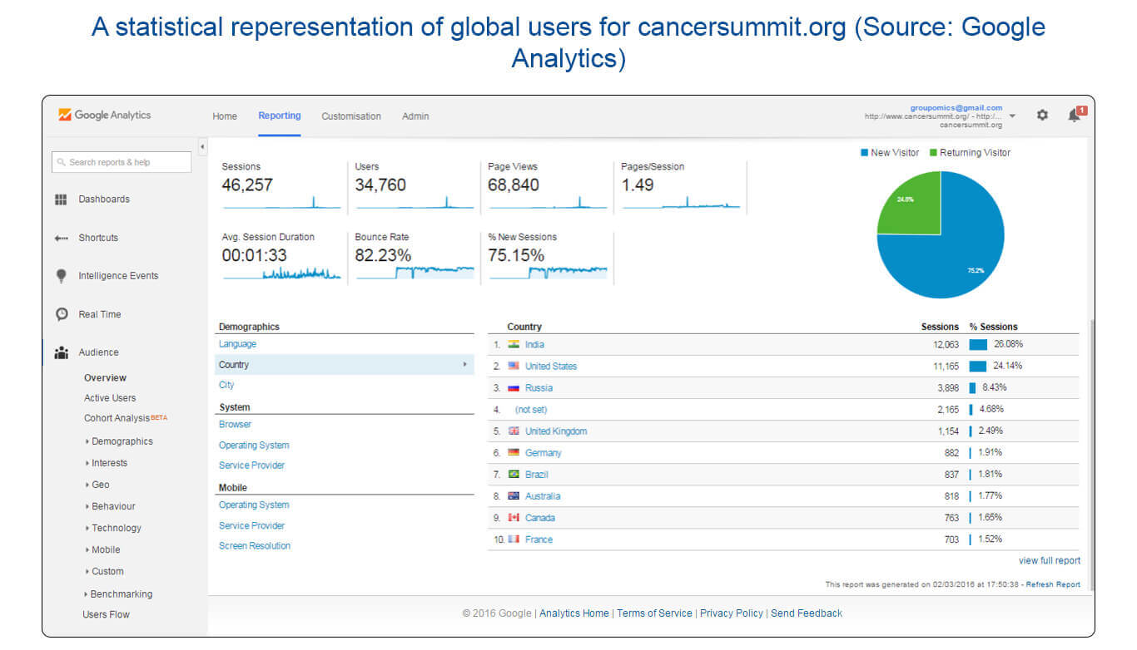Screen dimensions: 1137x650
Task: Click the Refresh Report link
Action: click(1053, 584)
